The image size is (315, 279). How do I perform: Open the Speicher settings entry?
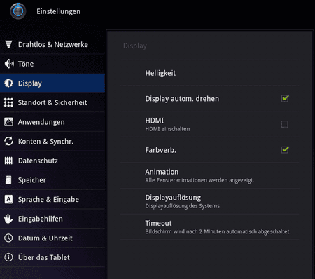[x=52, y=180]
